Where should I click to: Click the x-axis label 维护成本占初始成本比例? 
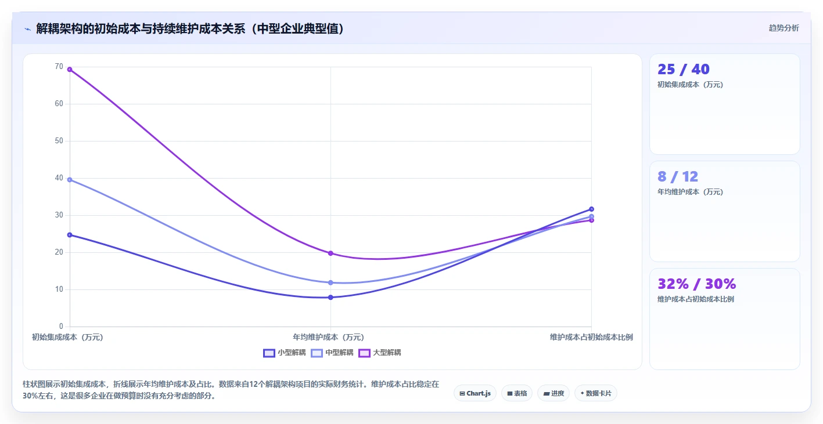tap(591, 338)
